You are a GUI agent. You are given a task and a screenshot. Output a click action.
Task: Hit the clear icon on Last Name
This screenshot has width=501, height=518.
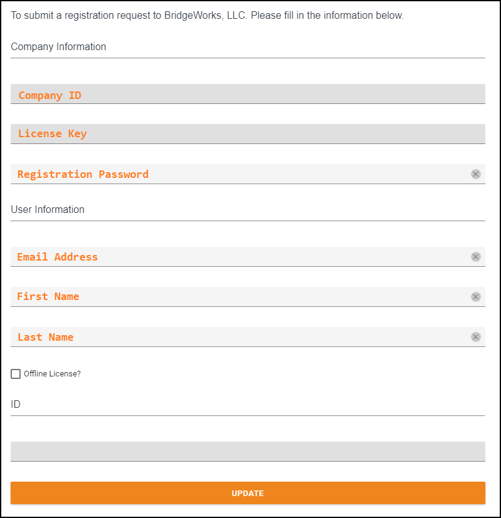point(475,337)
